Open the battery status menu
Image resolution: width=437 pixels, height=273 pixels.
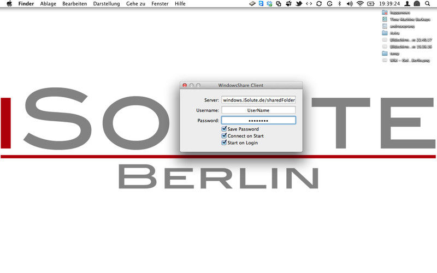click(x=371, y=4)
